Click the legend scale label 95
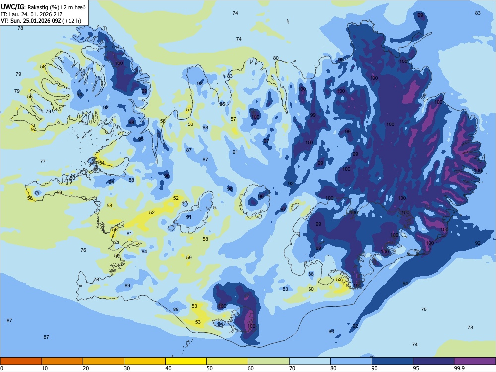Viewport: 496px width, 372px height. pos(416,368)
